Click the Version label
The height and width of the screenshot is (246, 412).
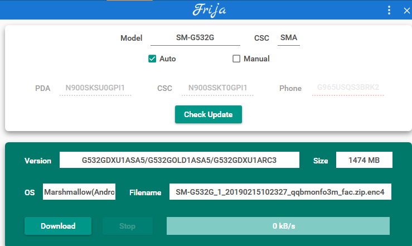coord(38,161)
